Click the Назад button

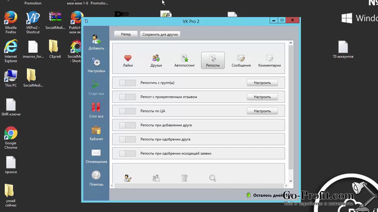click(126, 34)
